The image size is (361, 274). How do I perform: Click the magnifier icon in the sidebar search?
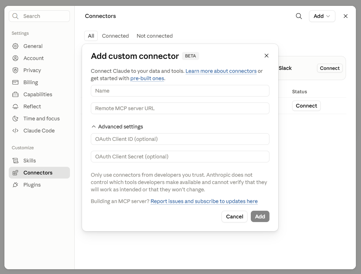click(15, 16)
